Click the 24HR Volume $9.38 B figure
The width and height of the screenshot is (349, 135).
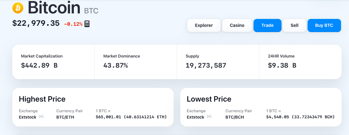[282, 65]
